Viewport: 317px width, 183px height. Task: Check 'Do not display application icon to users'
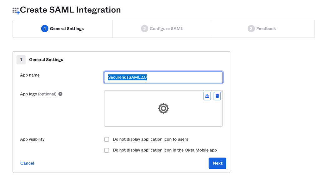click(107, 139)
